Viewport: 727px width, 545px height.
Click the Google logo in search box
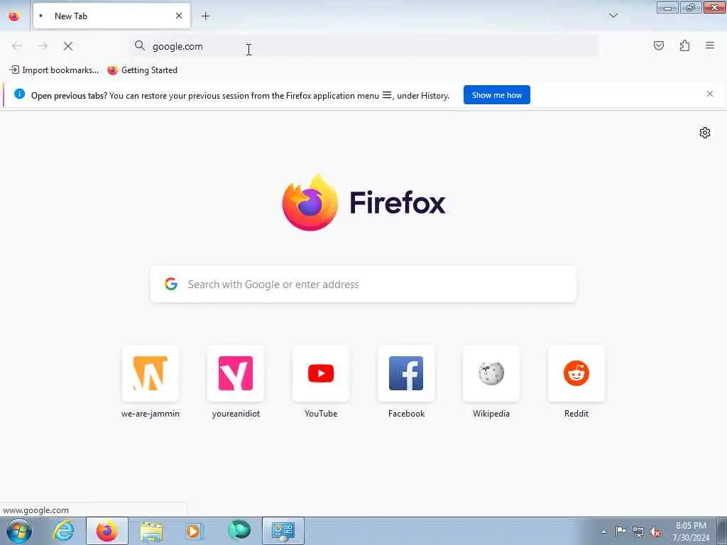(171, 284)
